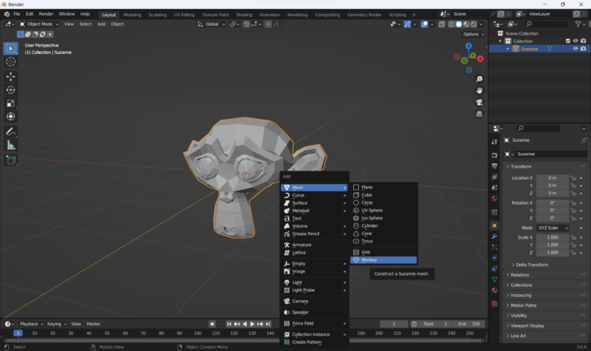Click the Z axis on navigation gizmo
This screenshot has width=591, height=351.
[468, 46]
